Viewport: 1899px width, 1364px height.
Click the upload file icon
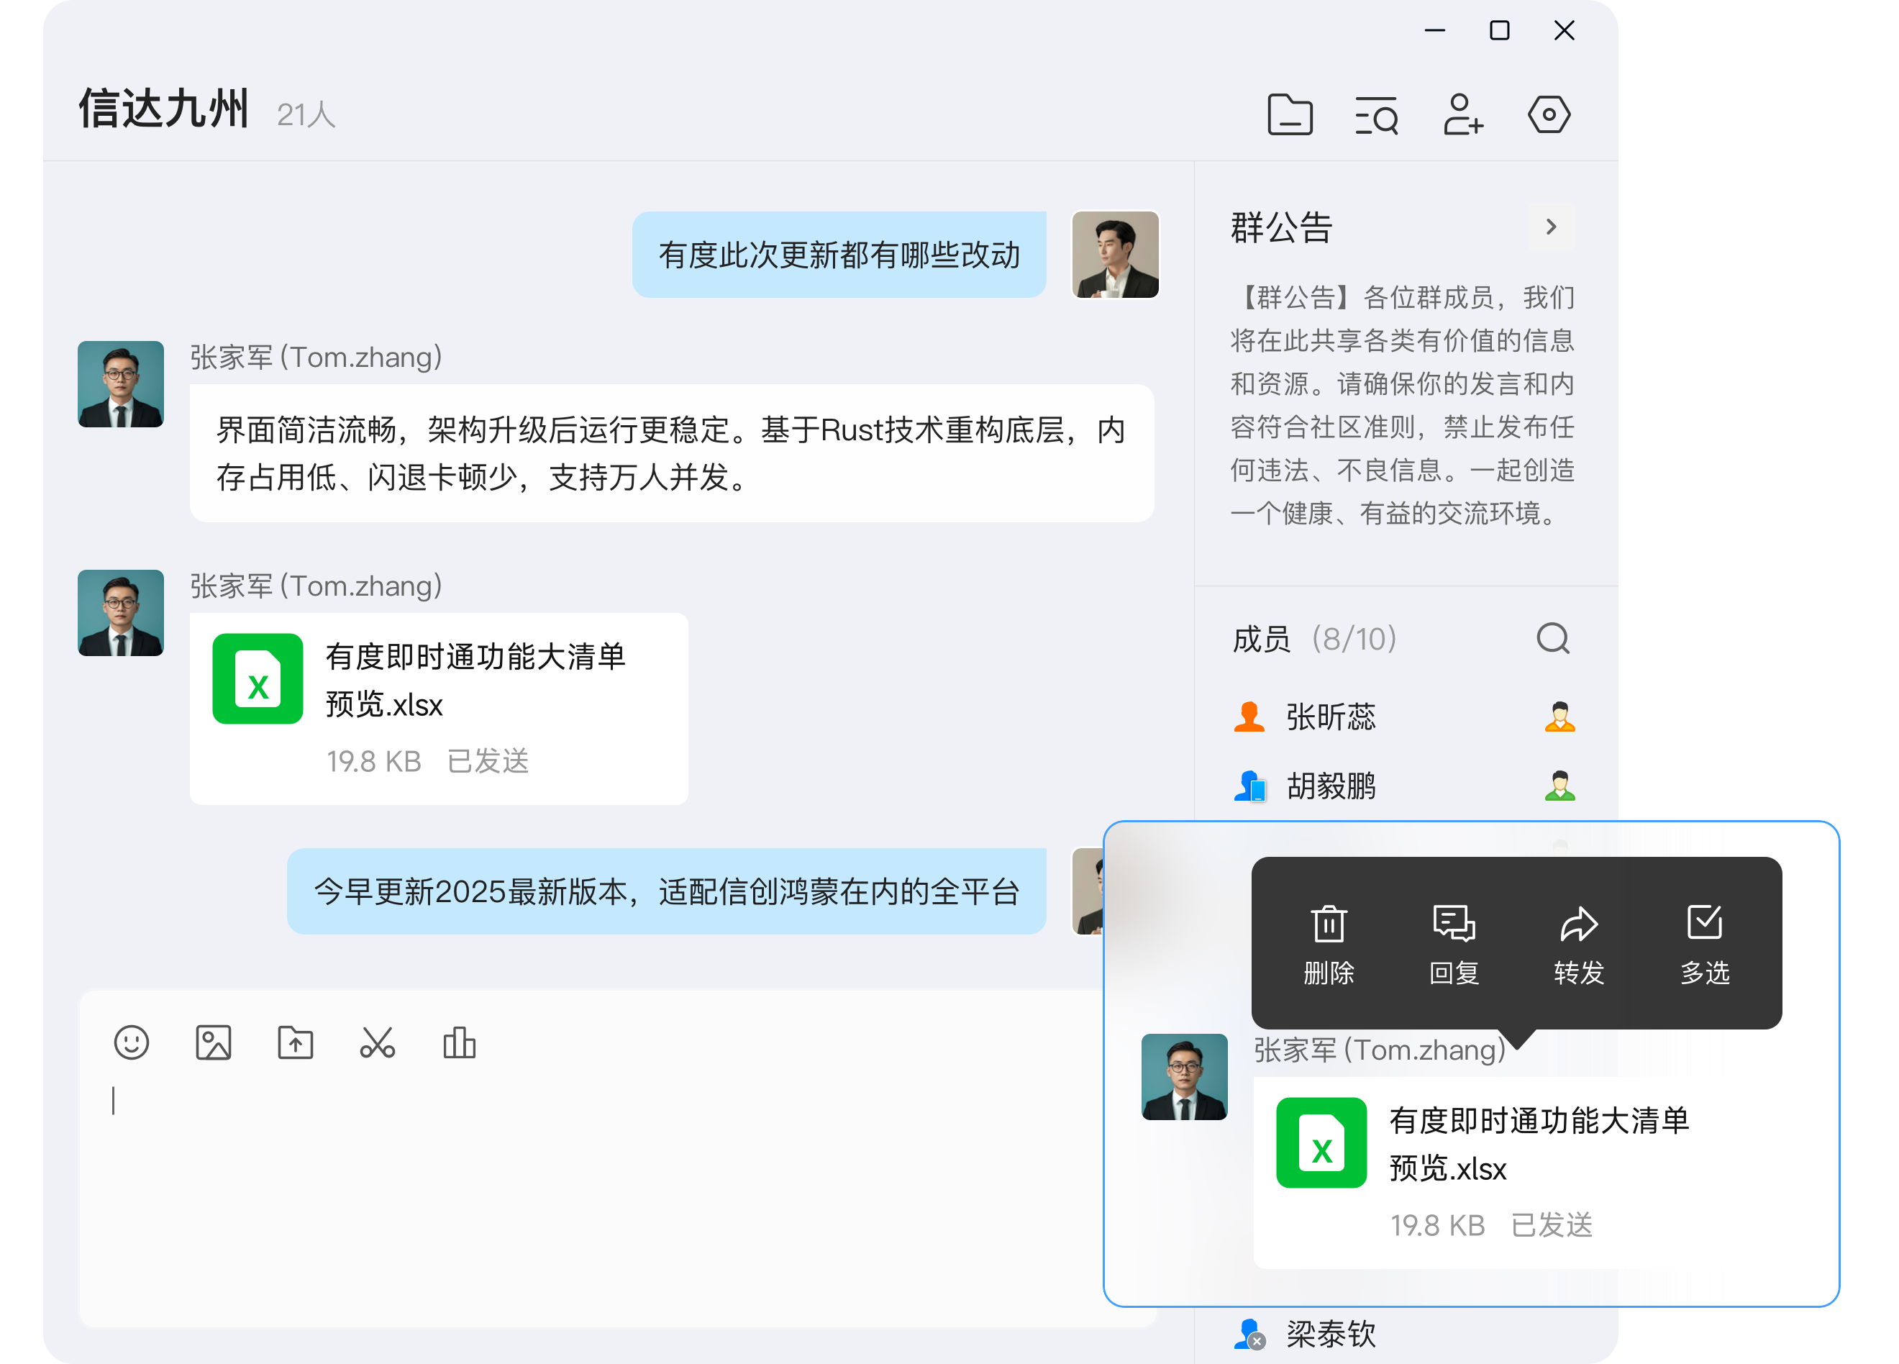[296, 1042]
